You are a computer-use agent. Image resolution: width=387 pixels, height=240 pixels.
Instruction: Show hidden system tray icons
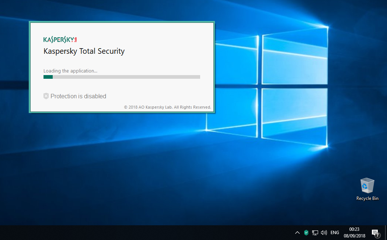click(x=297, y=232)
